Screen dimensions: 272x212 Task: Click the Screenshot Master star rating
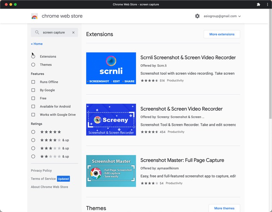tap(149, 183)
